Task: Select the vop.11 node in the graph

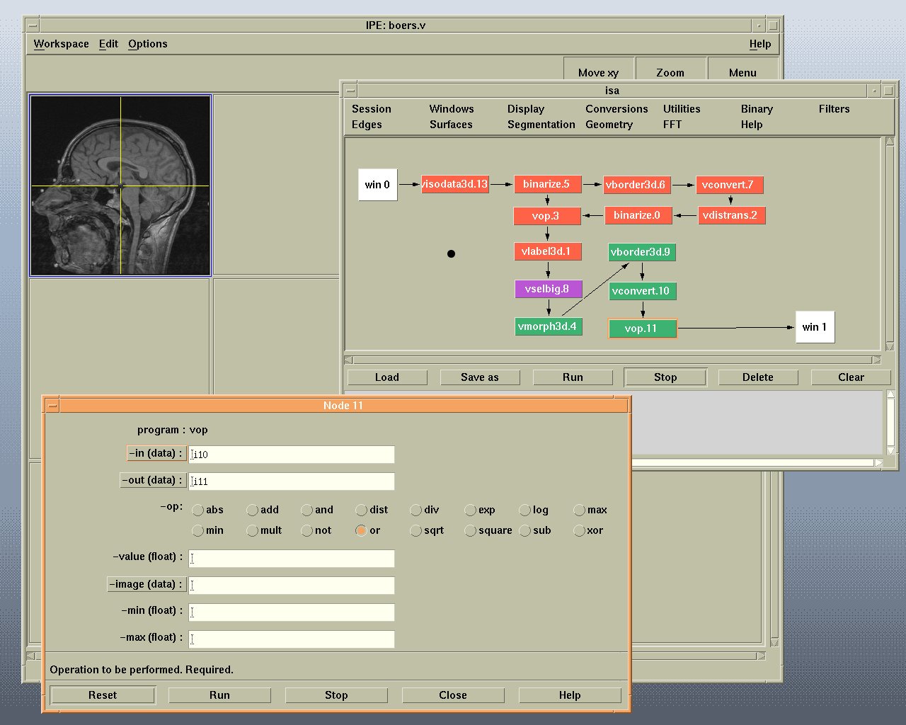Action: 642,329
